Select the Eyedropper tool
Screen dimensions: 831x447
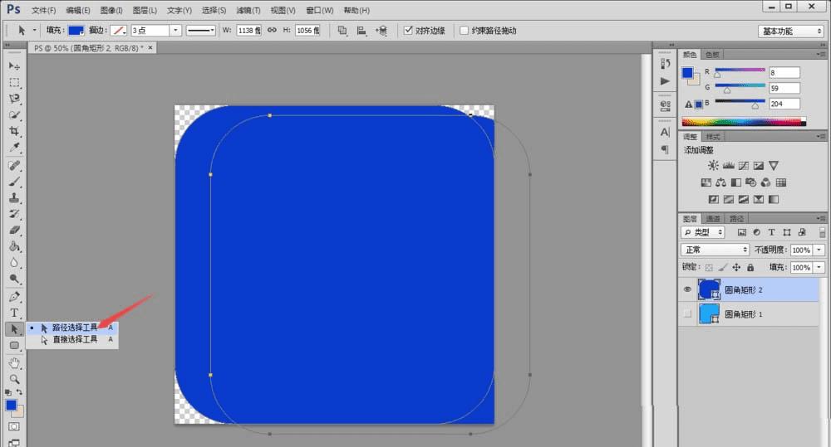(14, 147)
